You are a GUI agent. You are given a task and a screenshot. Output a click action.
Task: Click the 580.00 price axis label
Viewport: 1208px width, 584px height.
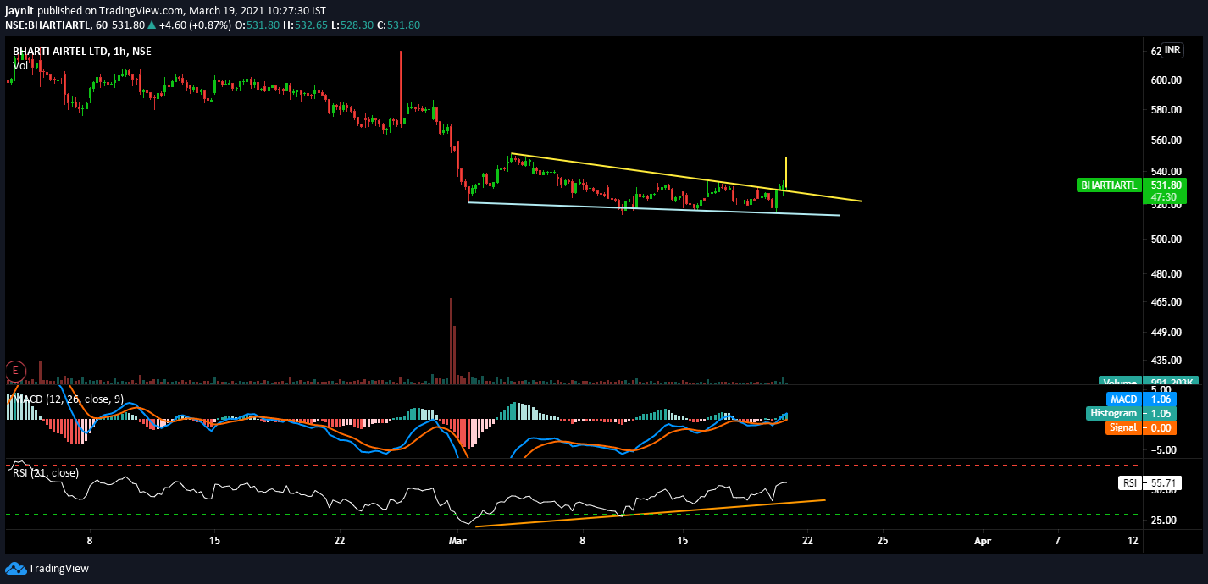click(x=1165, y=110)
